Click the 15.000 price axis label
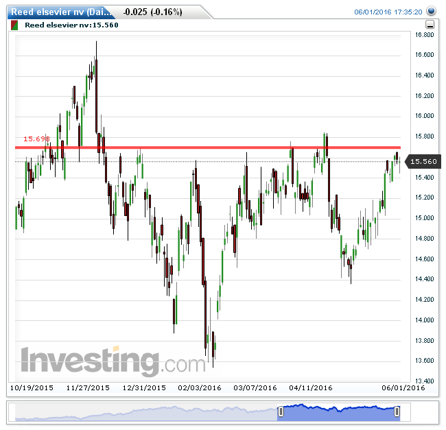This screenshot has width=446, height=430. (424, 218)
